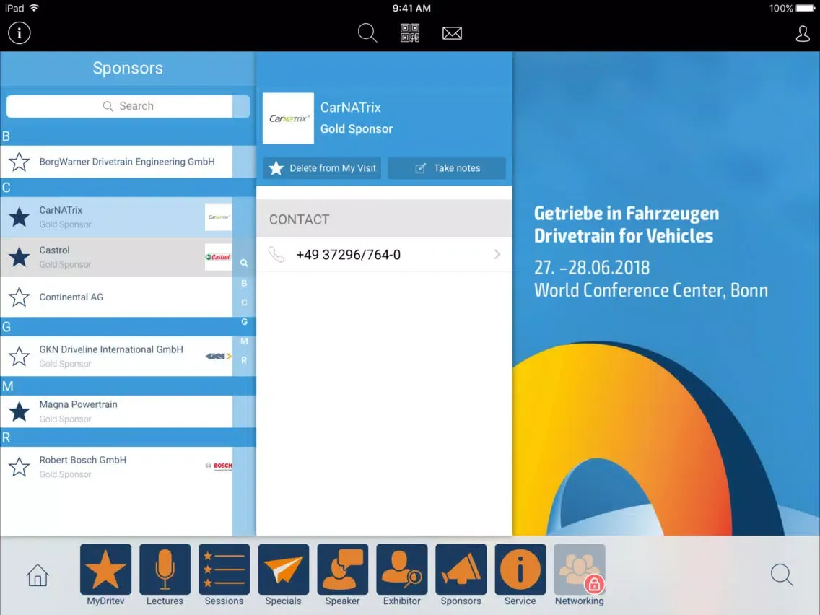Viewport: 820px width, 615px height.
Task: Go to home via house icon
Action: pos(38,575)
